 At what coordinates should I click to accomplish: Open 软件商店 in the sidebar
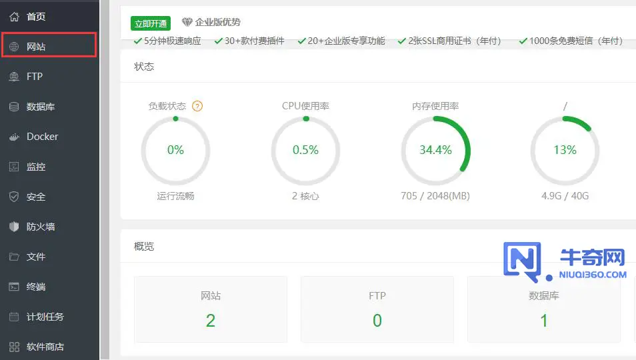click(49, 347)
